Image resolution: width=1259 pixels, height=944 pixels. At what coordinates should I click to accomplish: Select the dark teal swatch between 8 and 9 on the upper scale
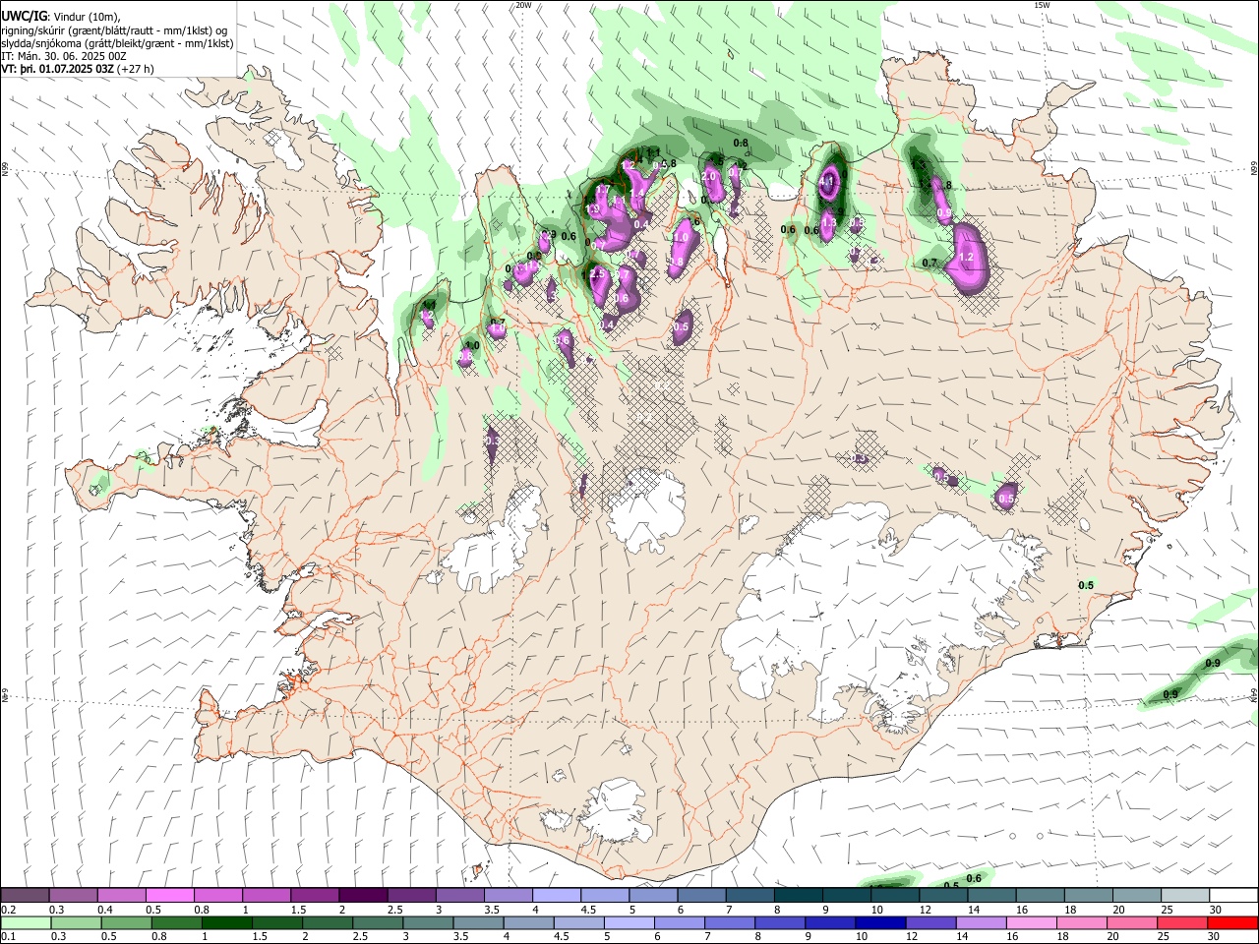click(798, 896)
